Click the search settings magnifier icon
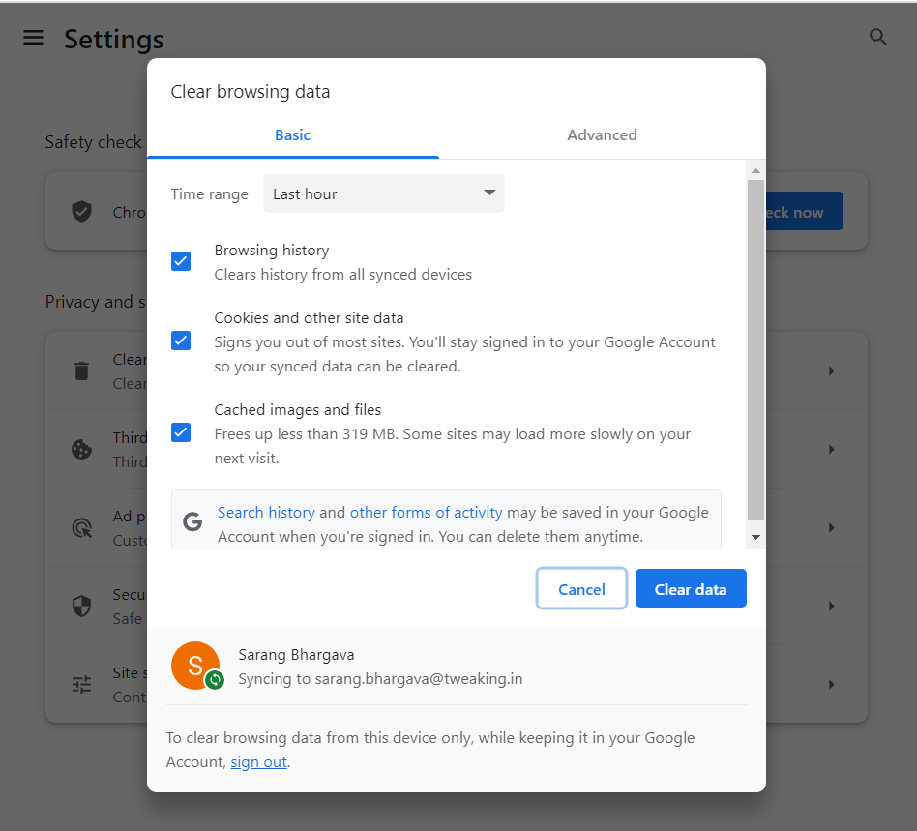Screen dimensions: 917x831 coord(877,37)
